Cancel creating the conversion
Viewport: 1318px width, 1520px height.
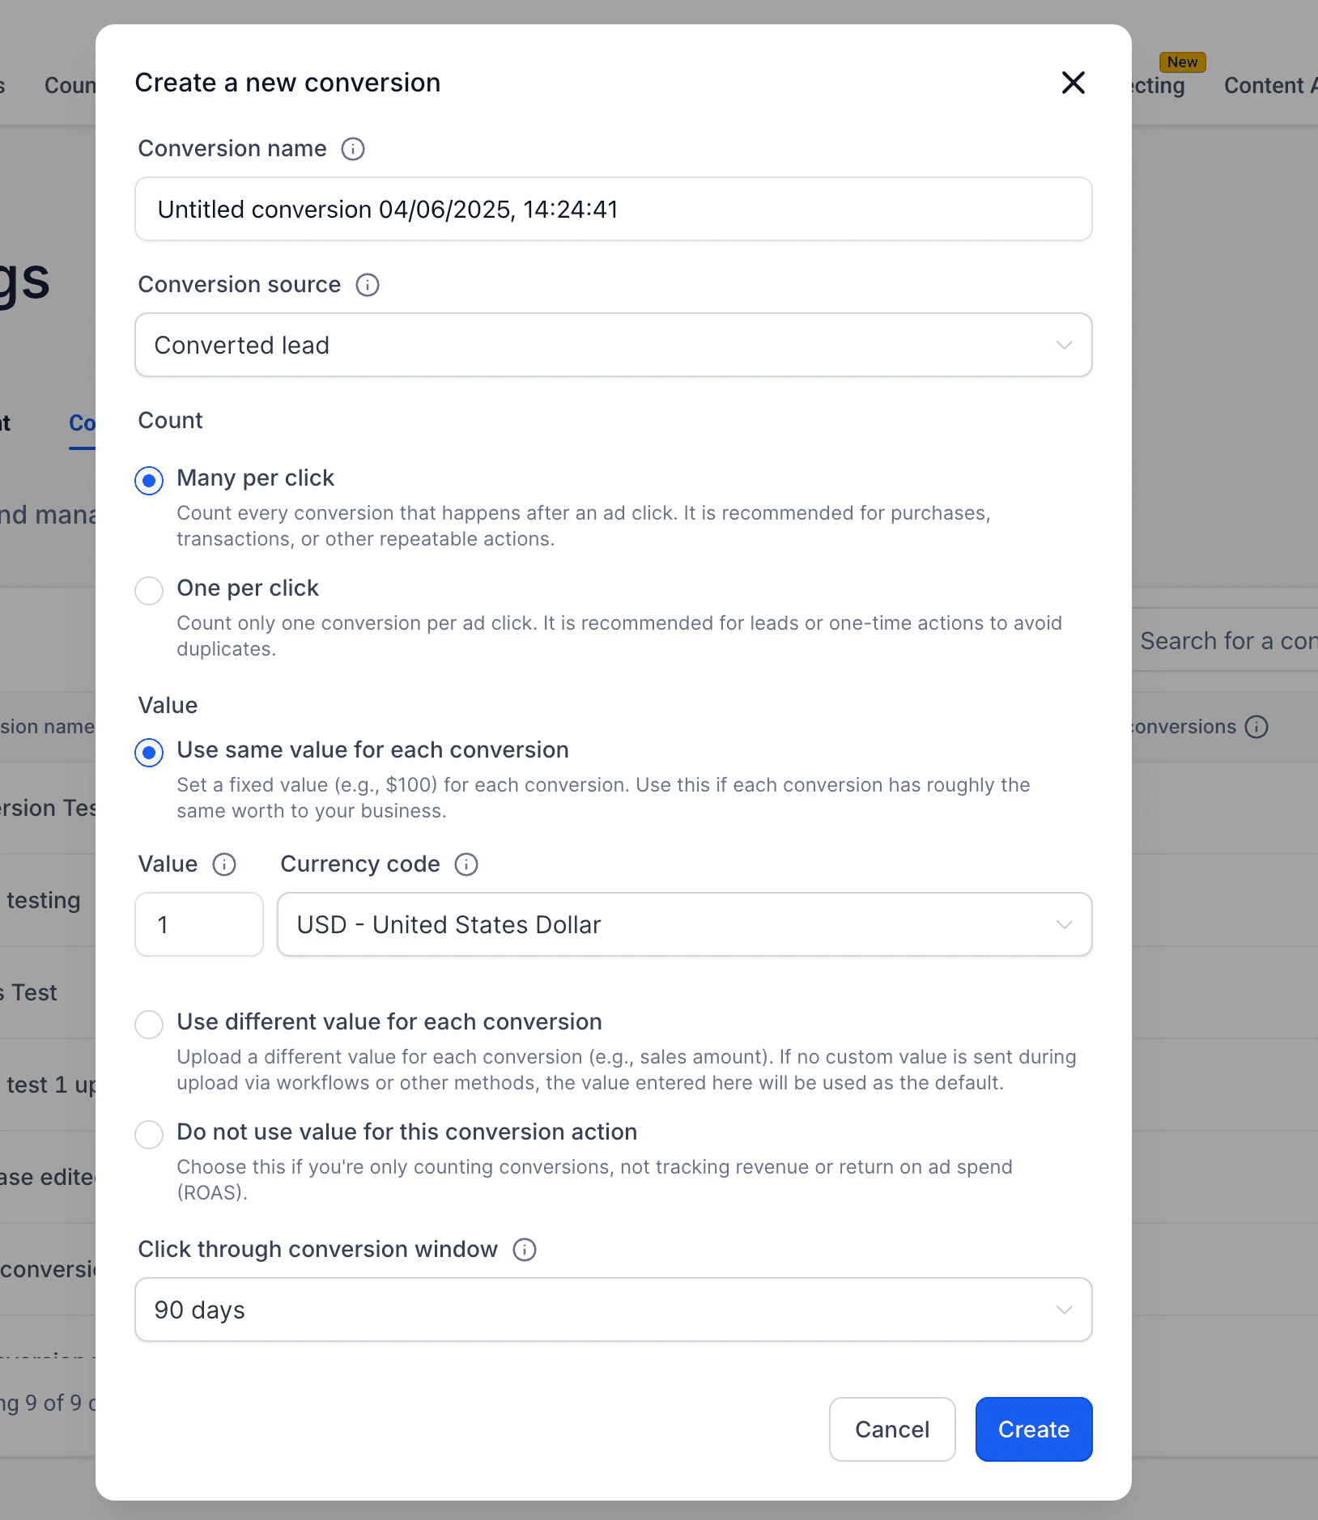tap(892, 1429)
